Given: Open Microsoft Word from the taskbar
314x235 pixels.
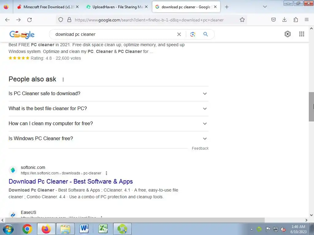Looking at the screenshot, I should point(84,229).
